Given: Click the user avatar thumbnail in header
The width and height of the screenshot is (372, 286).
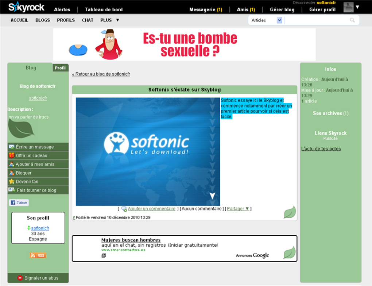Looking at the screenshot, I should tap(348, 7).
